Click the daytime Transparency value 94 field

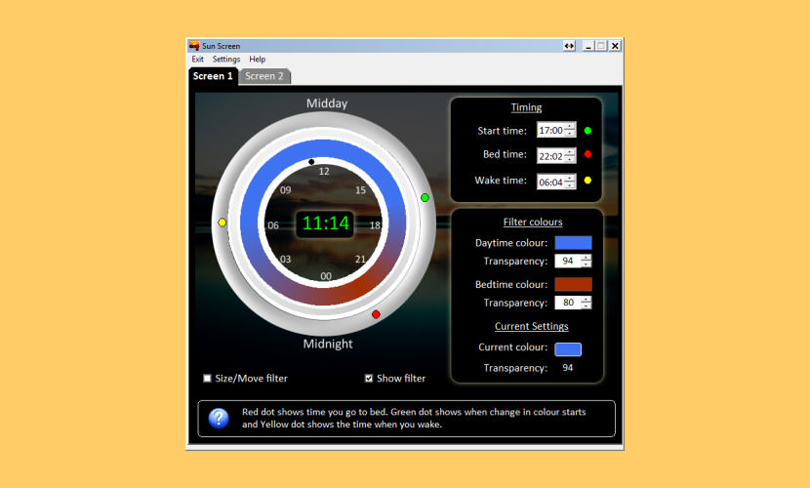568,261
